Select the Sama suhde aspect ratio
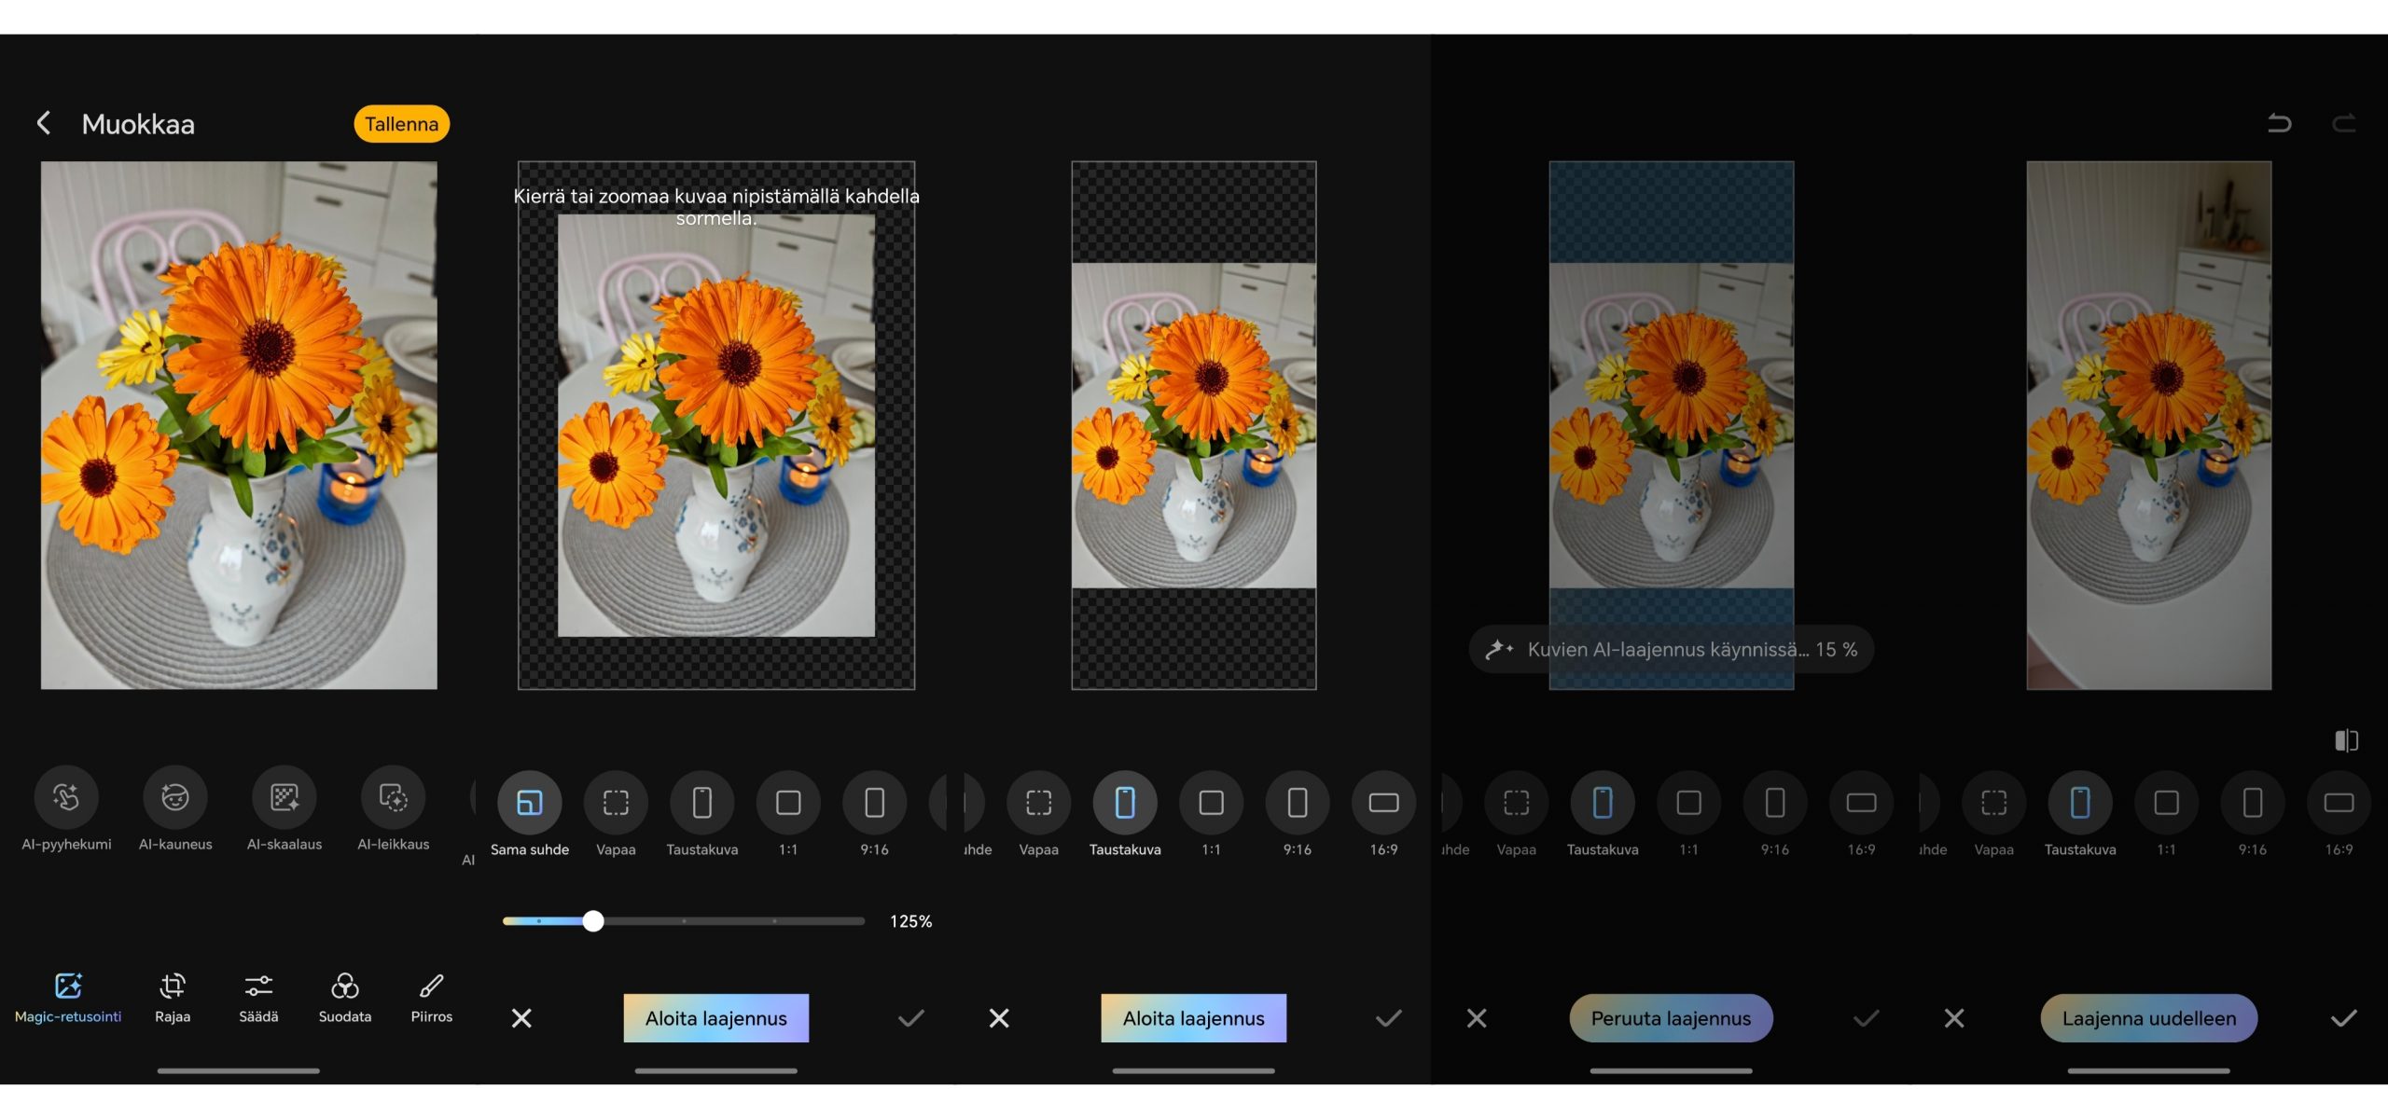The height and width of the screenshot is (1103, 2388). pyautogui.click(x=529, y=803)
